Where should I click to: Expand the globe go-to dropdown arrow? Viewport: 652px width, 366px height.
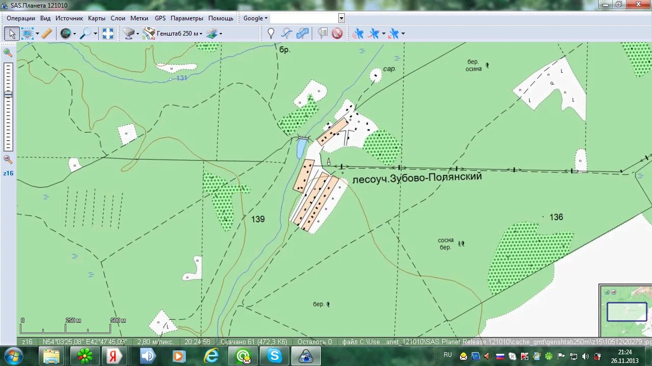pyautogui.click(x=74, y=34)
